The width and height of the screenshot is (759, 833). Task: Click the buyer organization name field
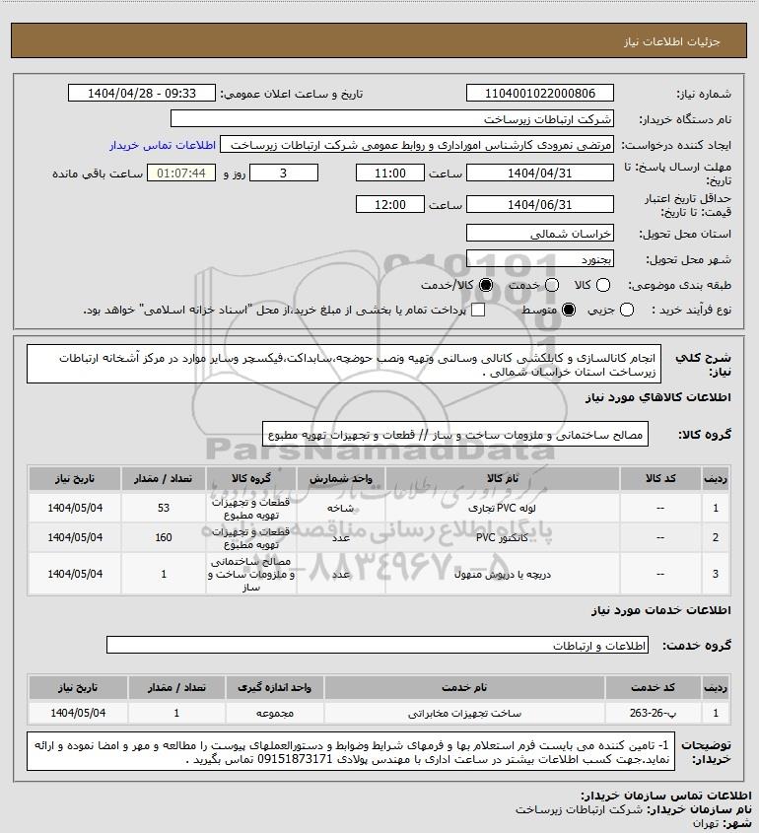coord(392,119)
